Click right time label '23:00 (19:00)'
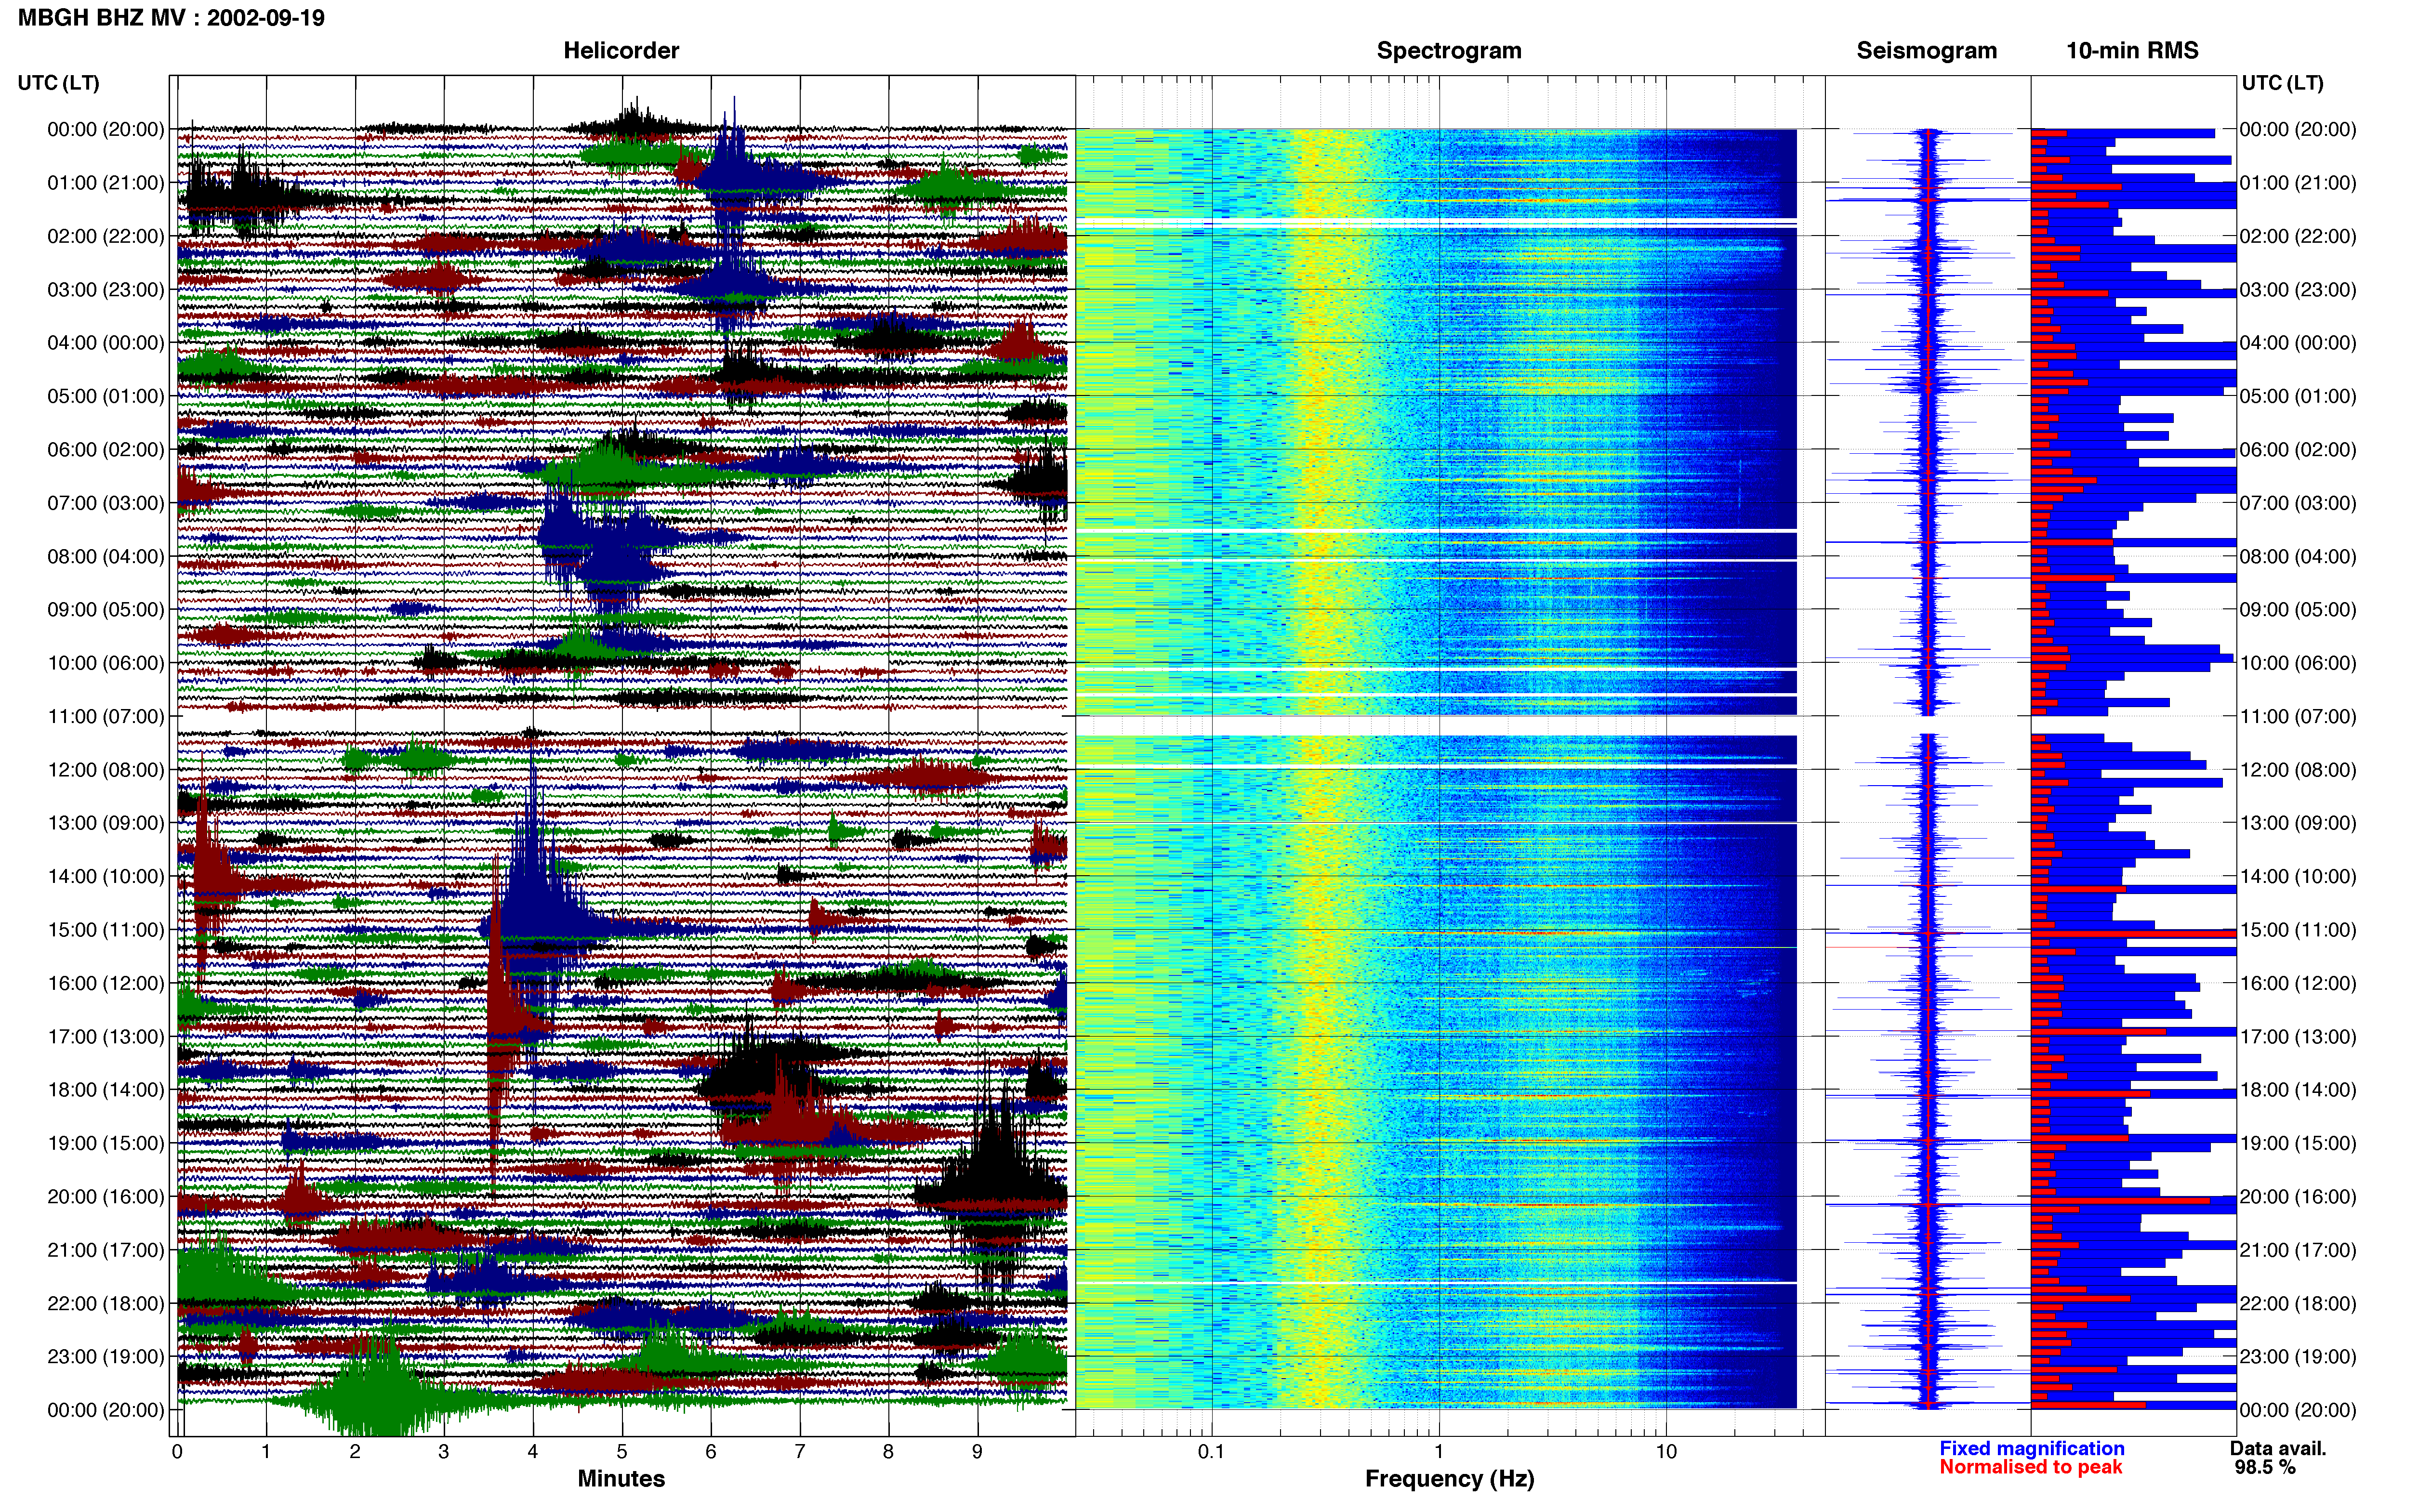 point(2298,1356)
